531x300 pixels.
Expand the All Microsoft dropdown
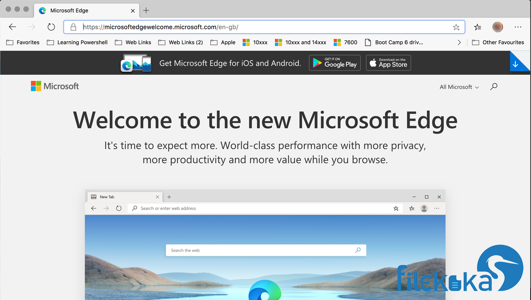(459, 87)
